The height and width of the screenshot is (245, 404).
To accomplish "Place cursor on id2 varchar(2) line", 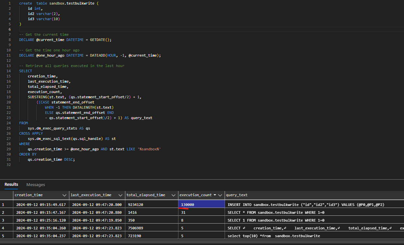I will click(x=44, y=14).
